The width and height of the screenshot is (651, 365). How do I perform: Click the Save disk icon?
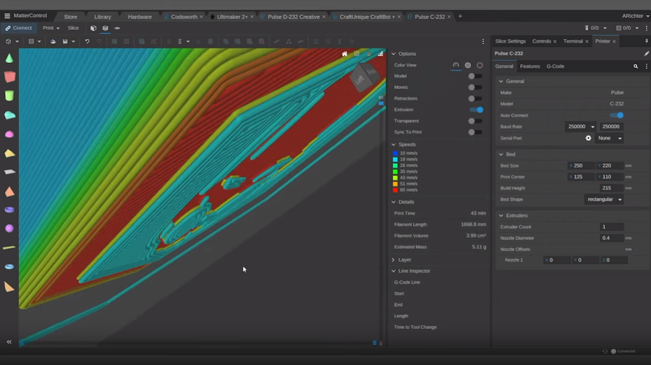pos(65,41)
